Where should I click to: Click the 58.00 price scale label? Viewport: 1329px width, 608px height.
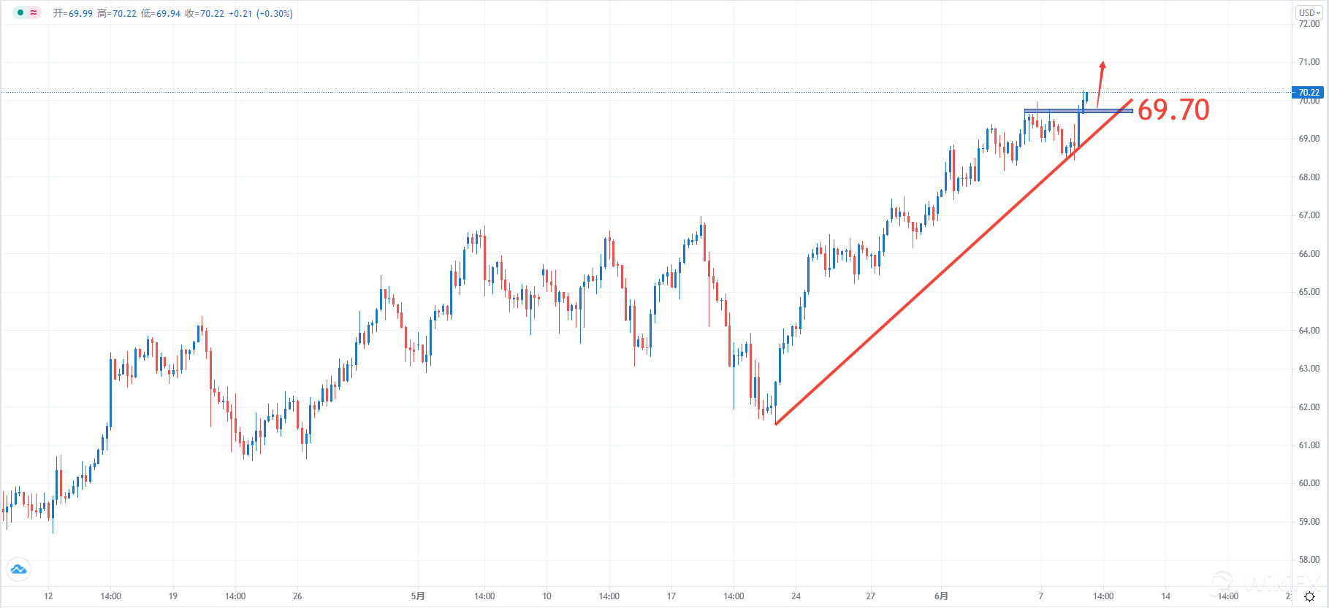point(1309,560)
